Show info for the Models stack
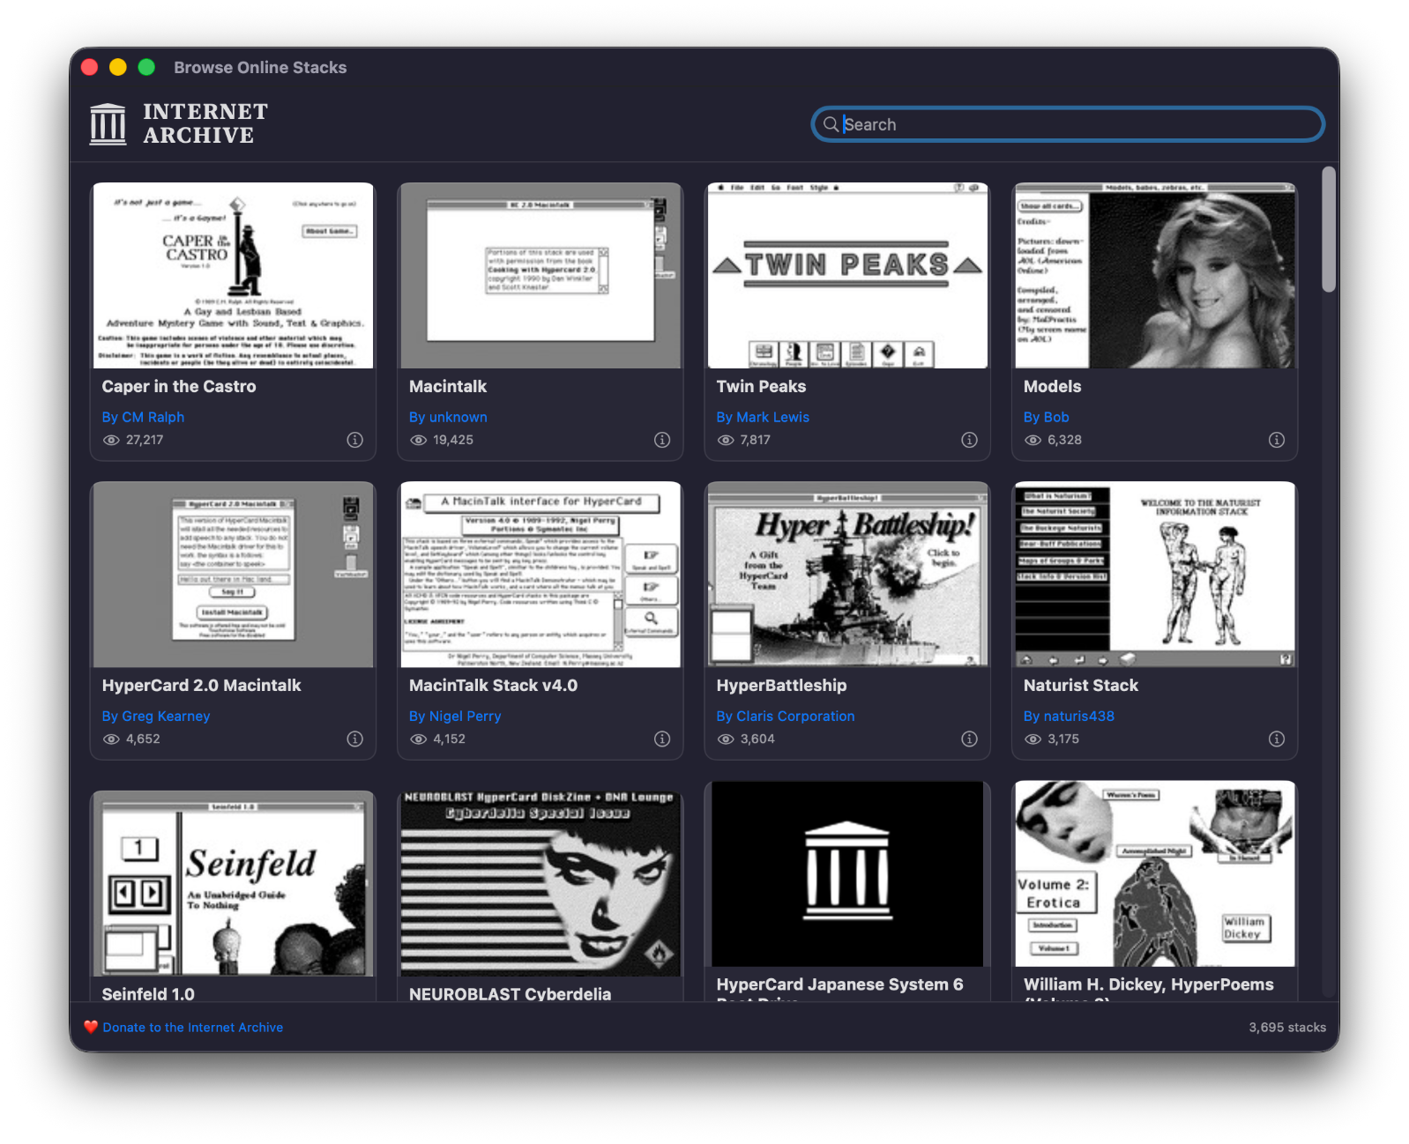This screenshot has width=1409, height=1144. [1276, 440]
